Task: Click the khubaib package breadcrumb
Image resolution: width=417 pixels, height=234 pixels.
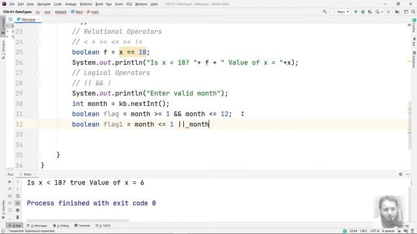Action: [61, 12]
